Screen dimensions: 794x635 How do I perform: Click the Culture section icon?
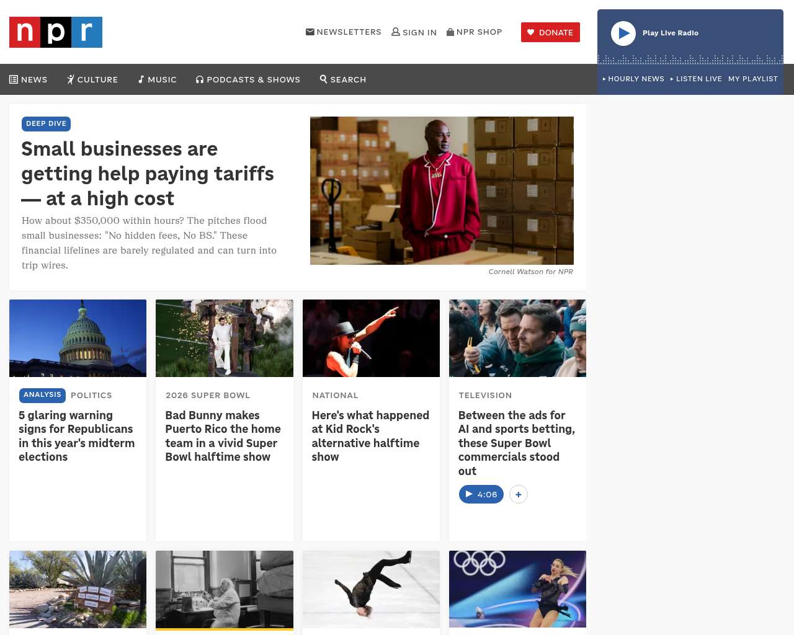pyautogui.click(x=71, y=79)
